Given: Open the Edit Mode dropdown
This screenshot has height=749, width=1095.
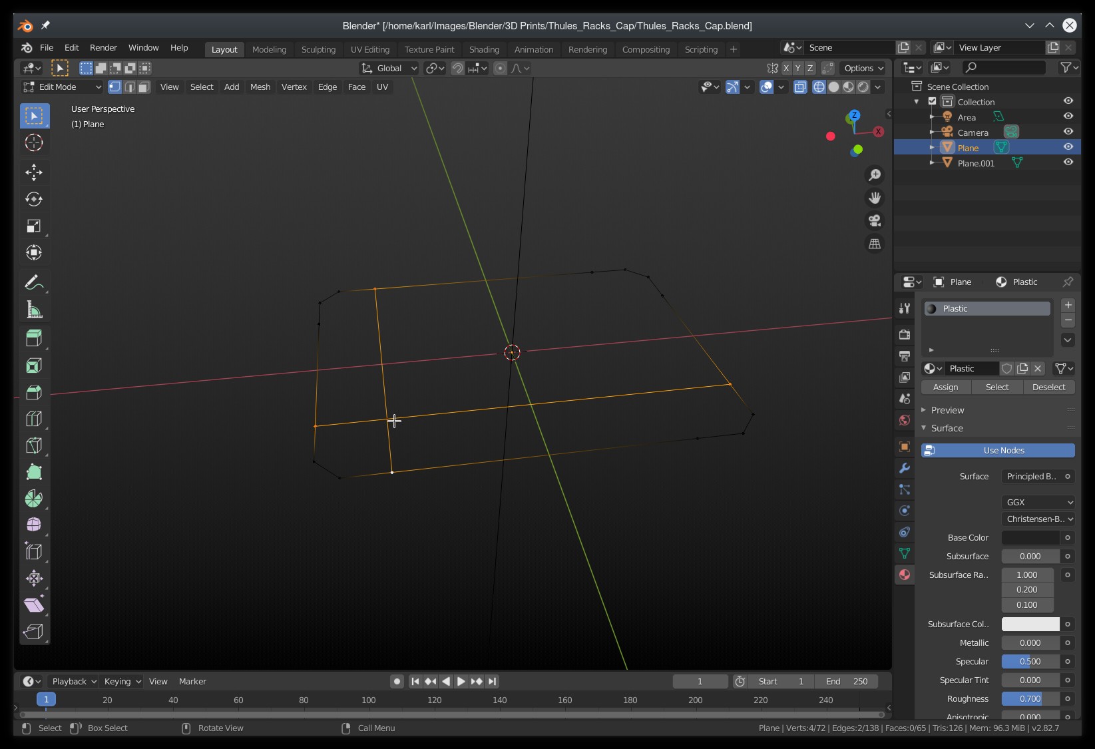Looking at the screenshot, I should pos(61,87).
